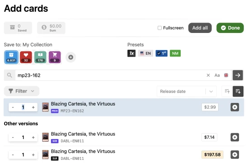Screen dimensions: 248x163
Task: Click the Add all button
Action: (200, 28)
